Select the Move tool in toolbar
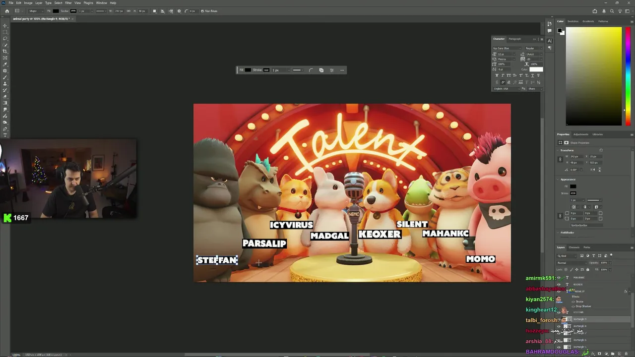 point(5,26)
